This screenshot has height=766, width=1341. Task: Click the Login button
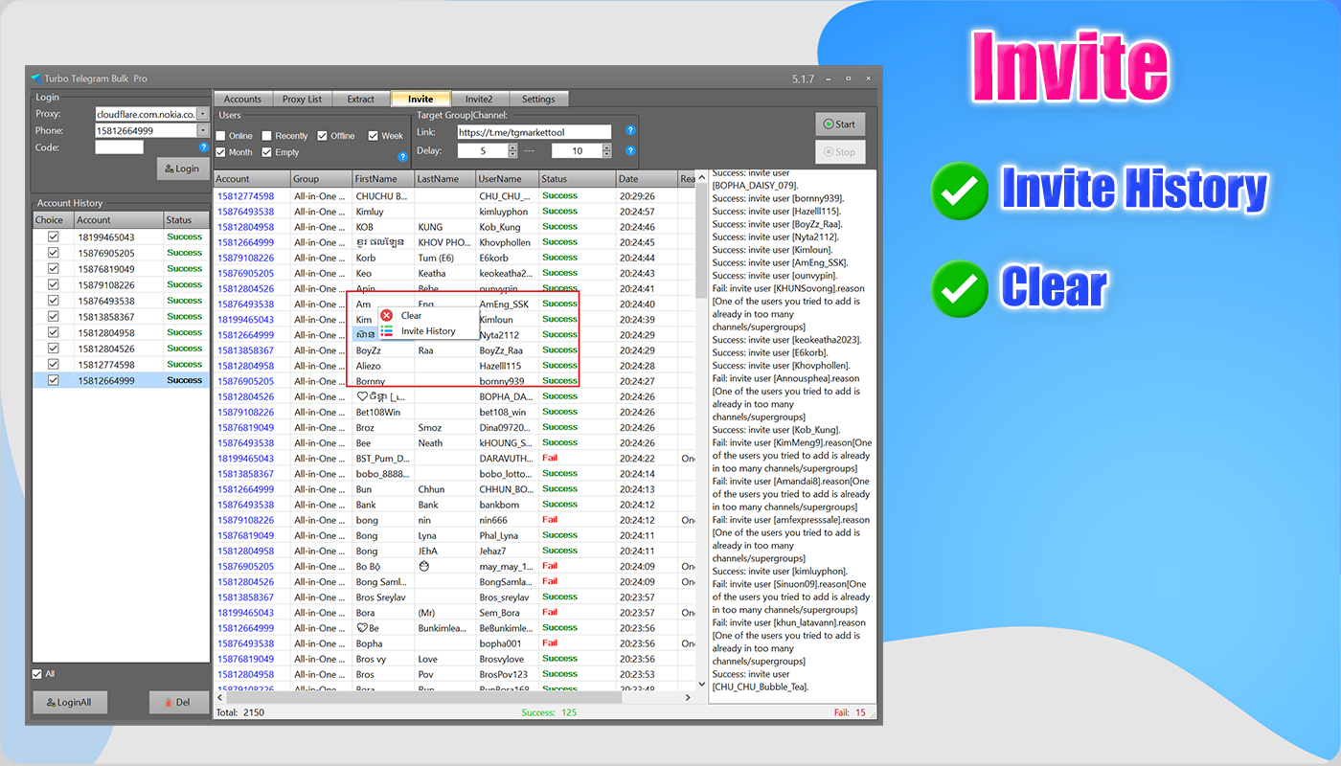(x=183, y=169)
